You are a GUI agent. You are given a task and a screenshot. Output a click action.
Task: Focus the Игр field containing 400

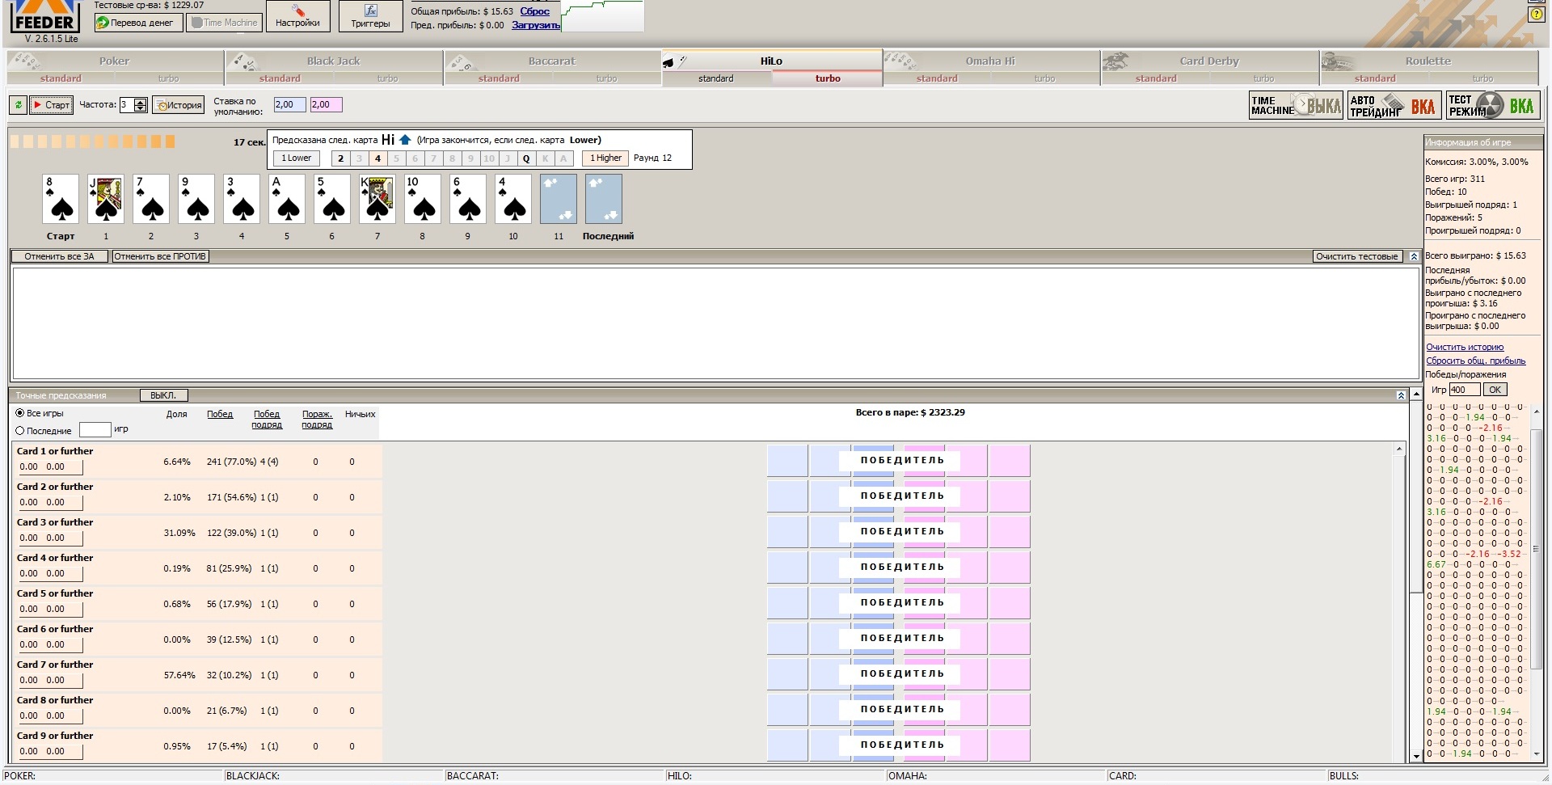coord(1465,390)
